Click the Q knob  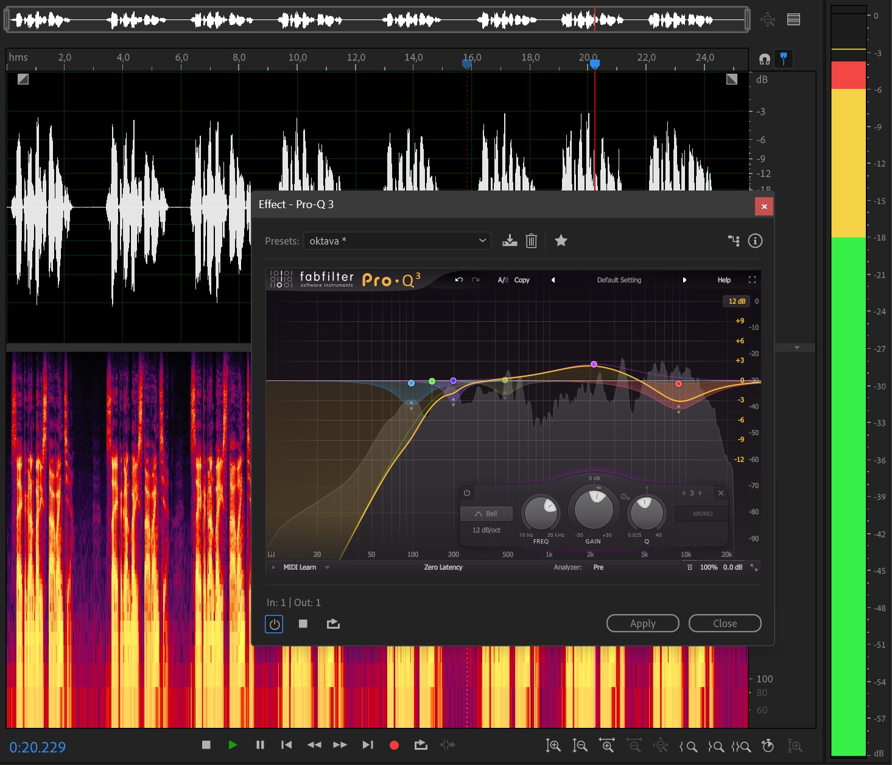click(x=647, y=513)
